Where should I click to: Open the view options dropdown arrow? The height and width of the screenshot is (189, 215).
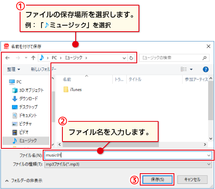pos(191,69)
